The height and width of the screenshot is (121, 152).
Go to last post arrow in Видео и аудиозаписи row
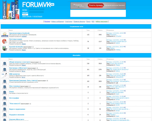(125, 108)
